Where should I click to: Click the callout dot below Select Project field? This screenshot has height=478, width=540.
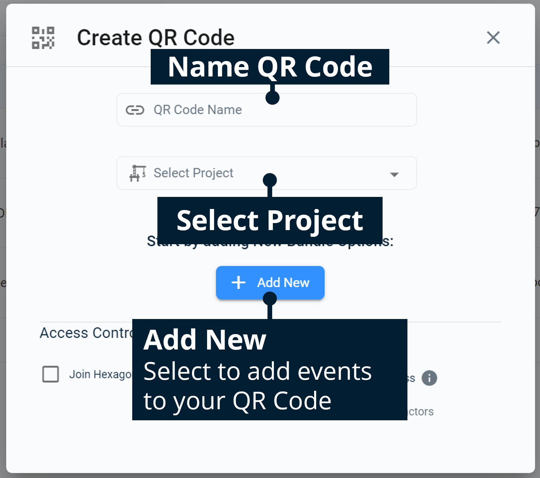(x=270, y=180)
